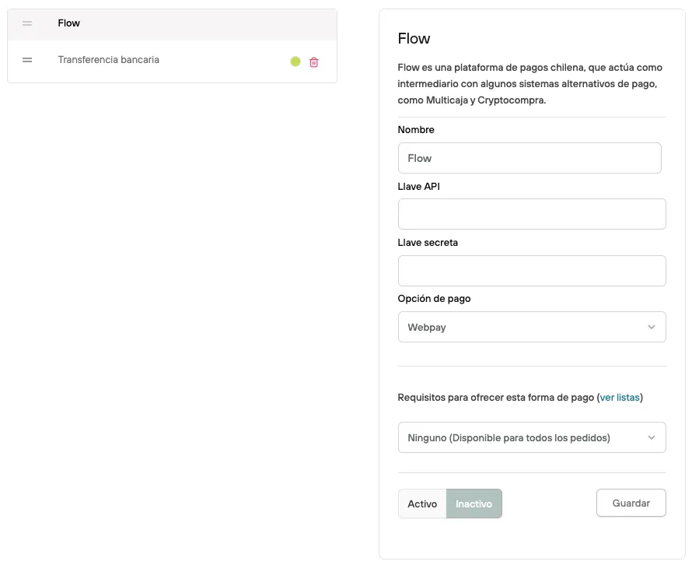Image resolution: width=692 pixels, height=565 pixels.
Task: Select the Transferencia bancaria row label
Action: tap(109, 60)
